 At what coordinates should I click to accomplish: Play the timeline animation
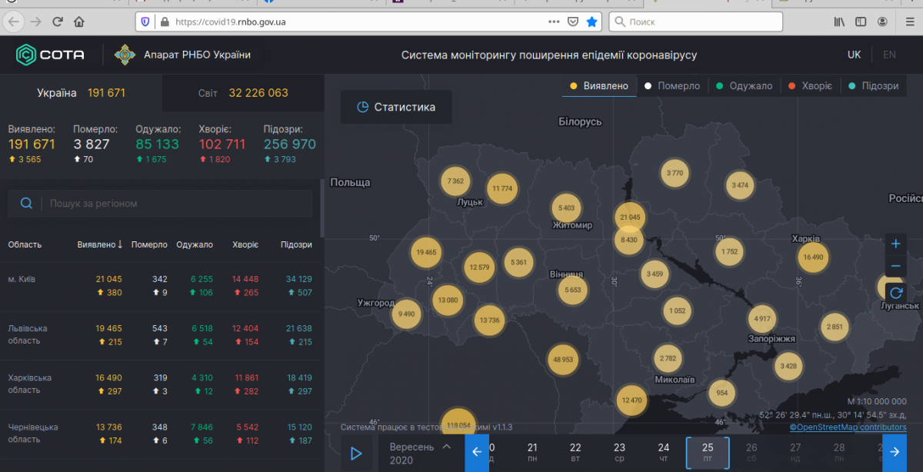pyautogui.click(x=356, y=454)
